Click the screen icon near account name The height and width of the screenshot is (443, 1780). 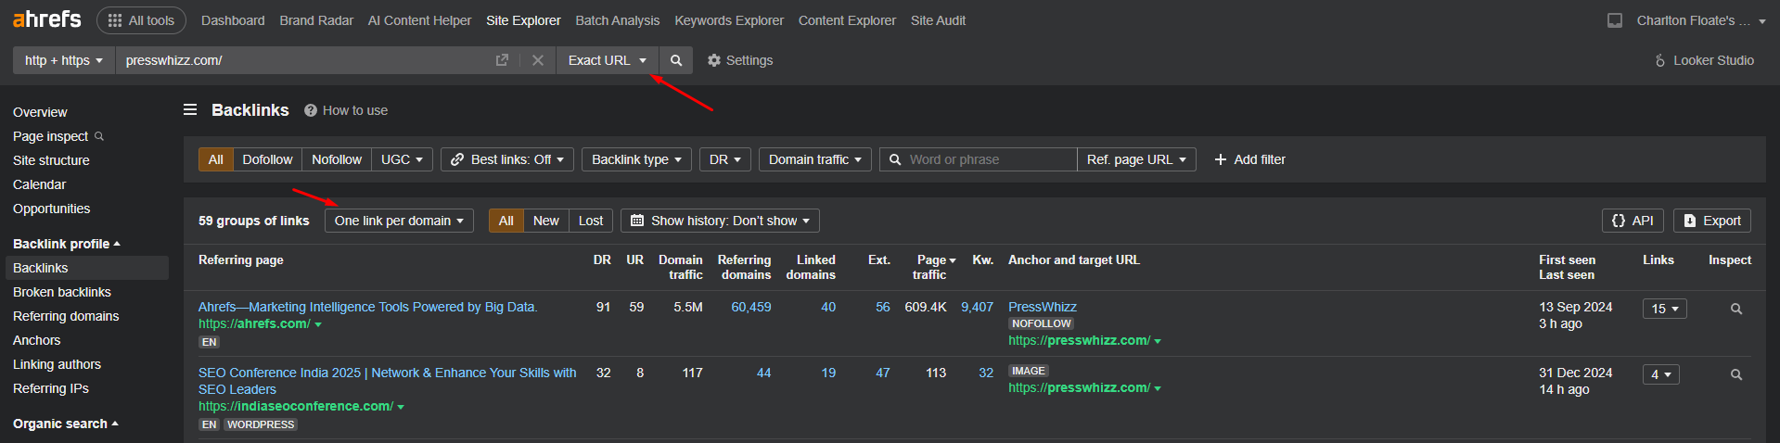pyautogui.click(x=1615, y=20)
